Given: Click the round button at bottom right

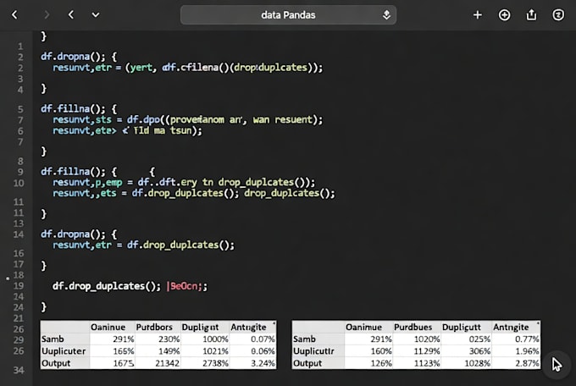Looking at the screenshot, I should click(x=557, y=365).
